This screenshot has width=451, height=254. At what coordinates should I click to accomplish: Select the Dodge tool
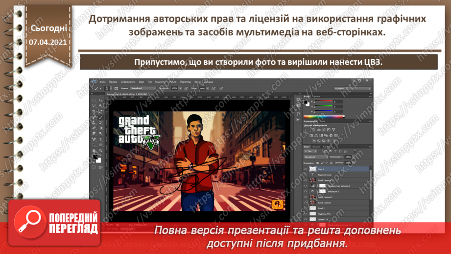point(101,133)
